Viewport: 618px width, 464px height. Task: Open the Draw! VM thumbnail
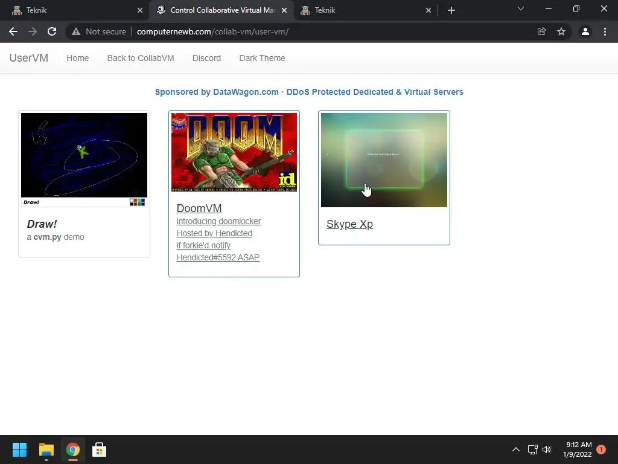coord(84,159)
